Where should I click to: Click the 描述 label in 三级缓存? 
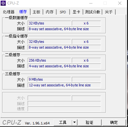tap(21, 85)
